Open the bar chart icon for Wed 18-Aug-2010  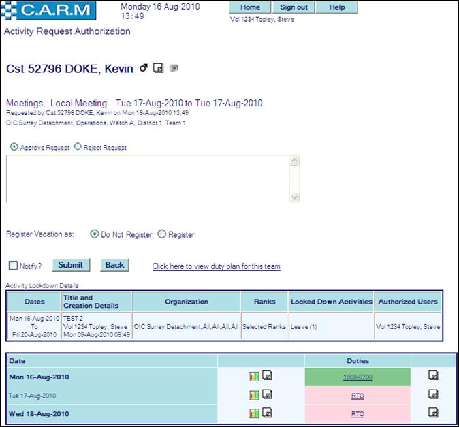pos(254,413)
